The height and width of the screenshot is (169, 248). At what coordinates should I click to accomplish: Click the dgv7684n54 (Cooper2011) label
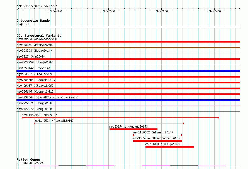(x=36, y=80)
